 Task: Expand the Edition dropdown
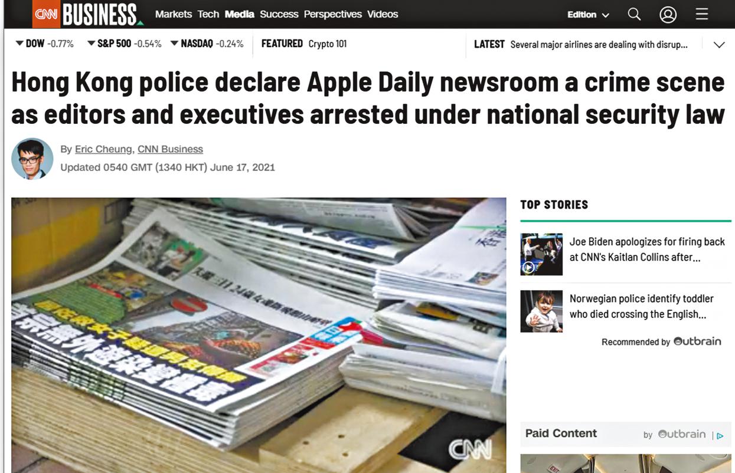pyautogui.click(x=588, y=15)
